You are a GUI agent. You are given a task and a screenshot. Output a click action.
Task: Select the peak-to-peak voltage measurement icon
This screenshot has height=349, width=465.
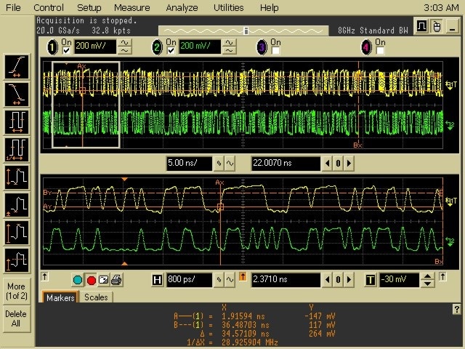17,177
